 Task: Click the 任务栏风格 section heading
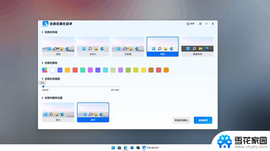pyautogui.click(x=51, y=32)
